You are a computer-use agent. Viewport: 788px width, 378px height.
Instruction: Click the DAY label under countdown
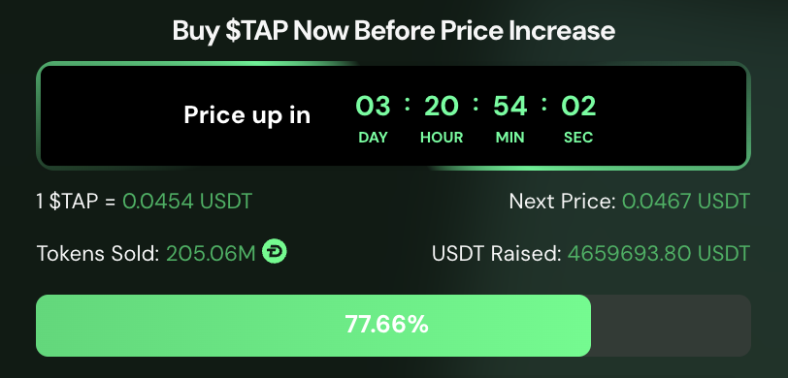pyautogui.click(x=373, y=138)
